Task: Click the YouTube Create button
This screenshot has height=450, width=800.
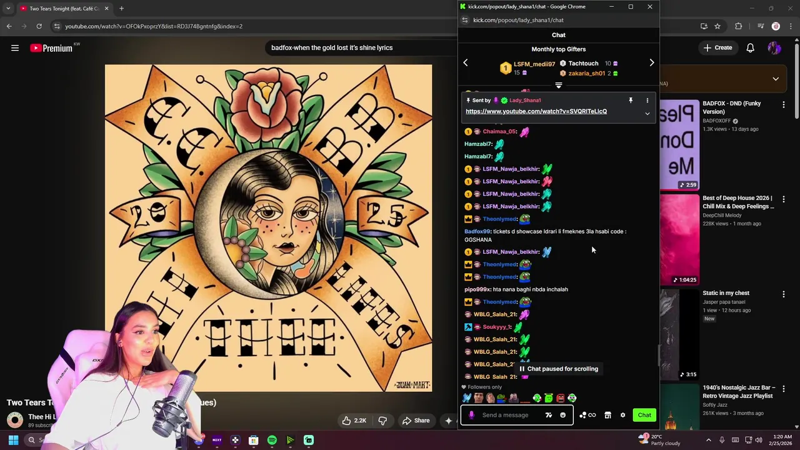Action: 717,47
